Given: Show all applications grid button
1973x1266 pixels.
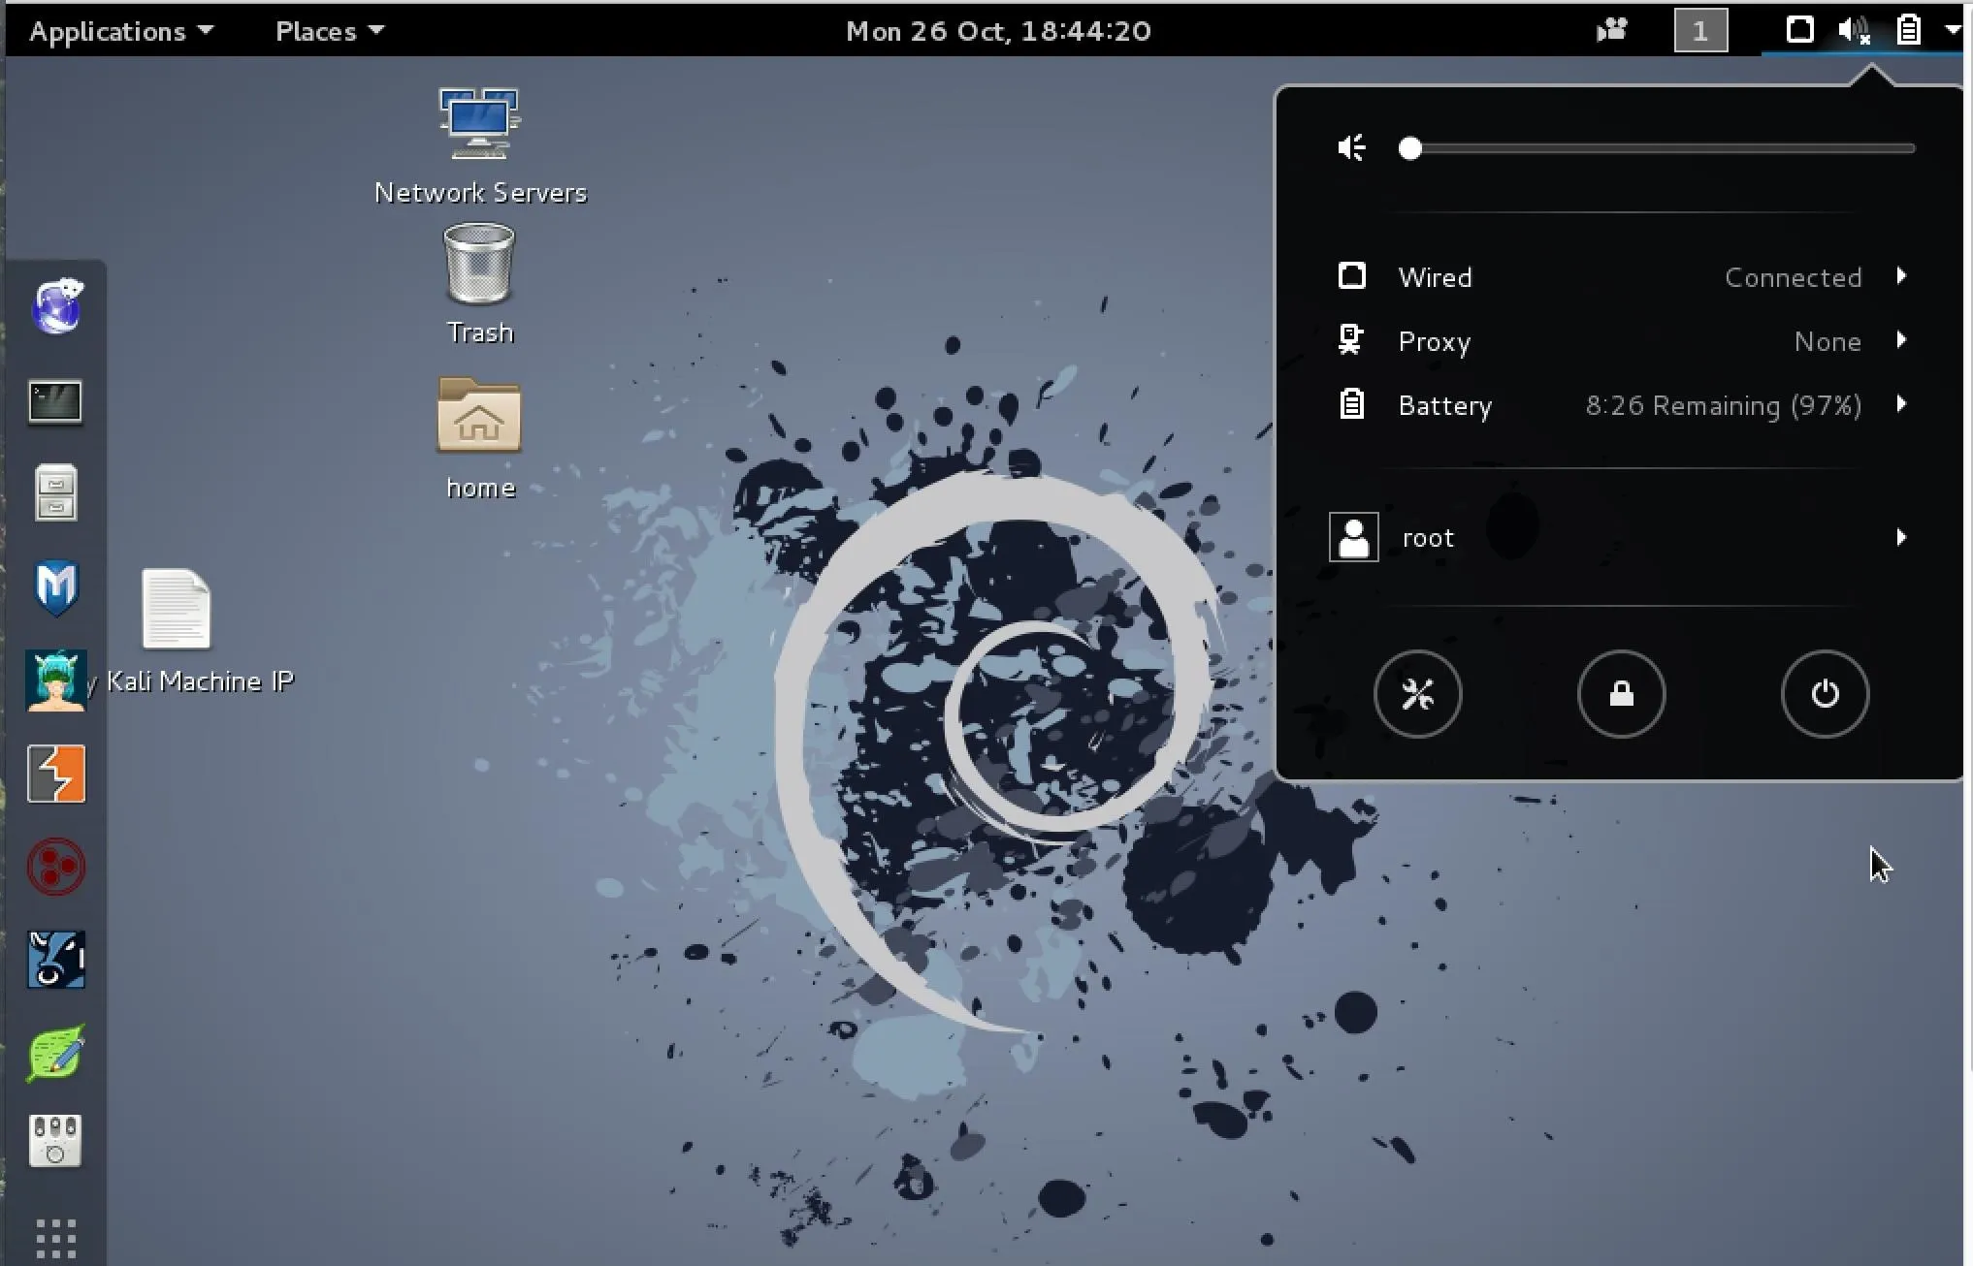Looking at the screenshot, I should point(55,1238).
